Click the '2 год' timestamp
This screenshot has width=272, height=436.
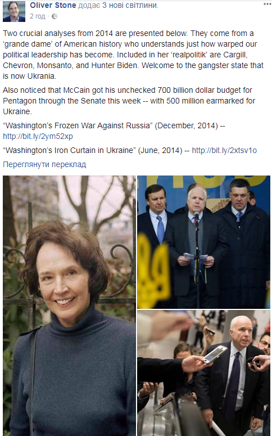(x=37, y=16)
